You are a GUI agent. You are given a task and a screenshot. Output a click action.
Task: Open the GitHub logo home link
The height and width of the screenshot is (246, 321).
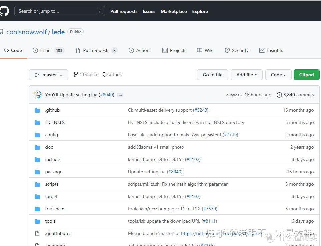[x=4, y=11]
